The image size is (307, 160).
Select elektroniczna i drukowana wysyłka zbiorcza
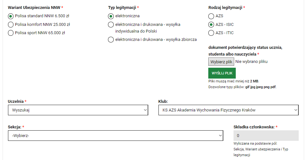pos(111,40)
